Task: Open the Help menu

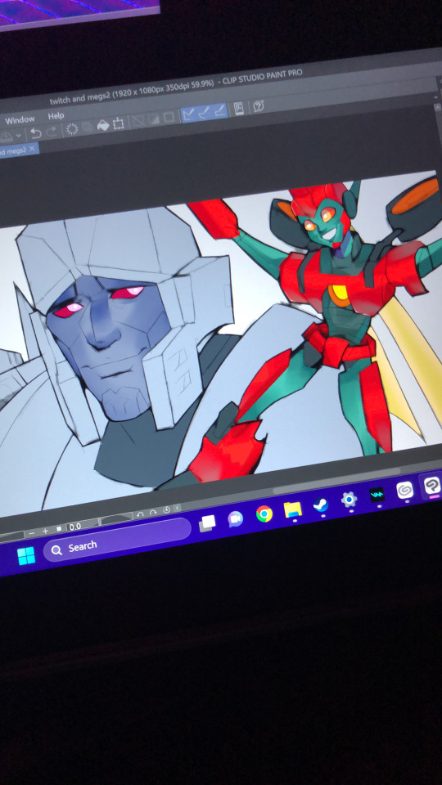Action: point(56,115)
